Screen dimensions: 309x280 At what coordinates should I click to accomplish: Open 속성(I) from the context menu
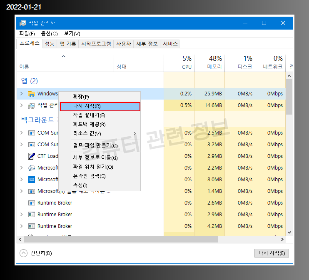(x=100, y=185)
